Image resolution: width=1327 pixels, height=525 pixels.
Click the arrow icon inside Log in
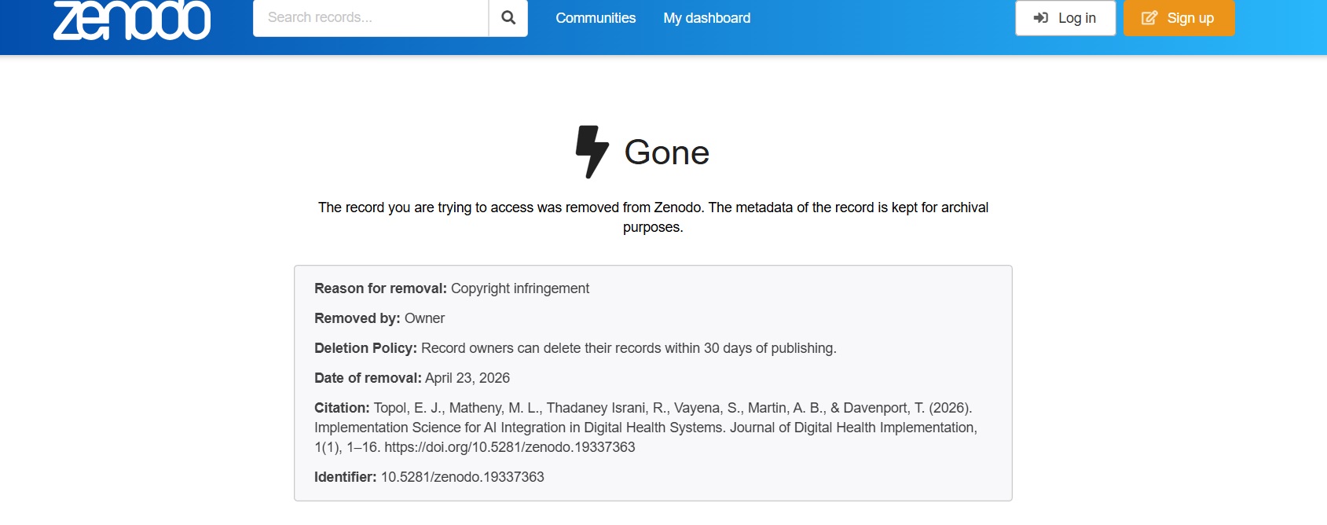click(x=1041, y=18)
